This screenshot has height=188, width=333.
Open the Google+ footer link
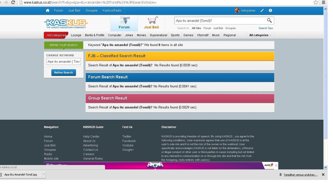128,150
